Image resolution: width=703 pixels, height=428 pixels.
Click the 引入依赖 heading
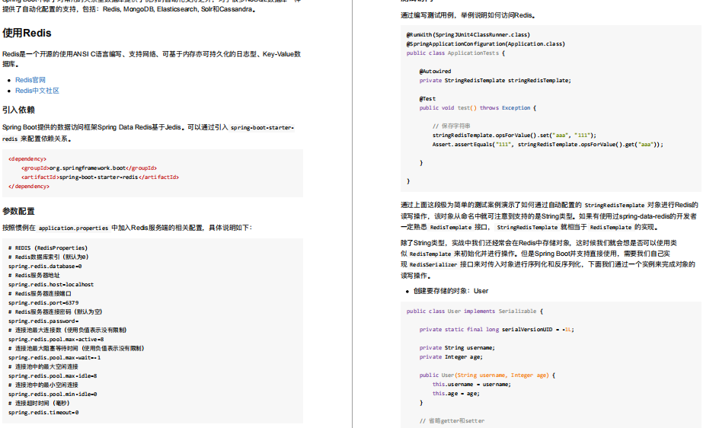[x=18, y=110]
